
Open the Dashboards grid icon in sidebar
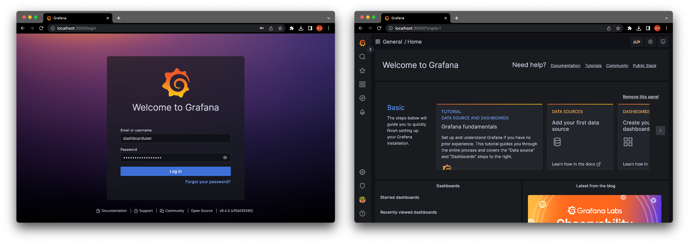[x=362, y=84]
